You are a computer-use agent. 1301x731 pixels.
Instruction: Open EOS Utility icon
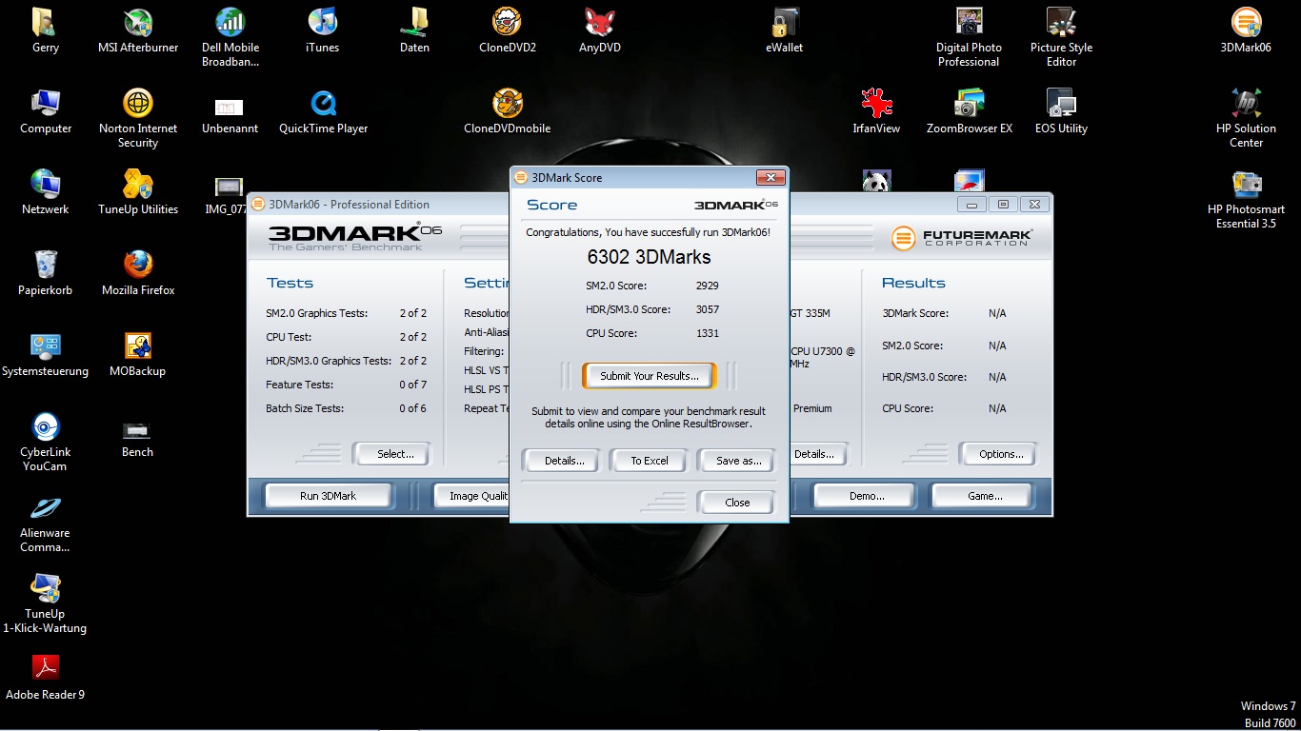(x=1061, y=111)
